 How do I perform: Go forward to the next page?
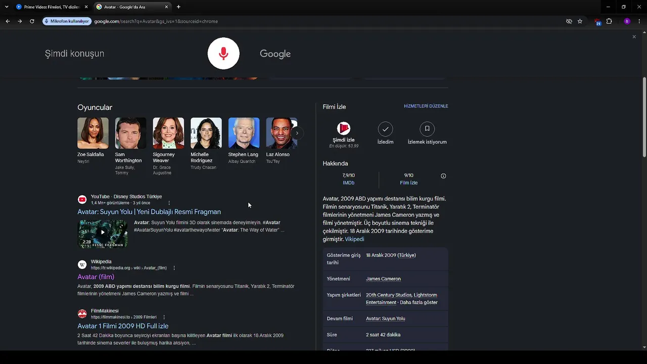(x=20, y=21)
